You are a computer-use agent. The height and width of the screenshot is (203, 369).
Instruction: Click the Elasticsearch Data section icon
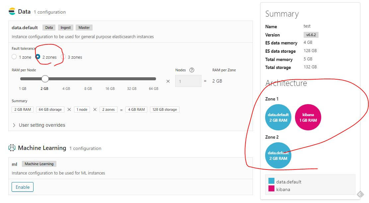click(x=12, y=12)
